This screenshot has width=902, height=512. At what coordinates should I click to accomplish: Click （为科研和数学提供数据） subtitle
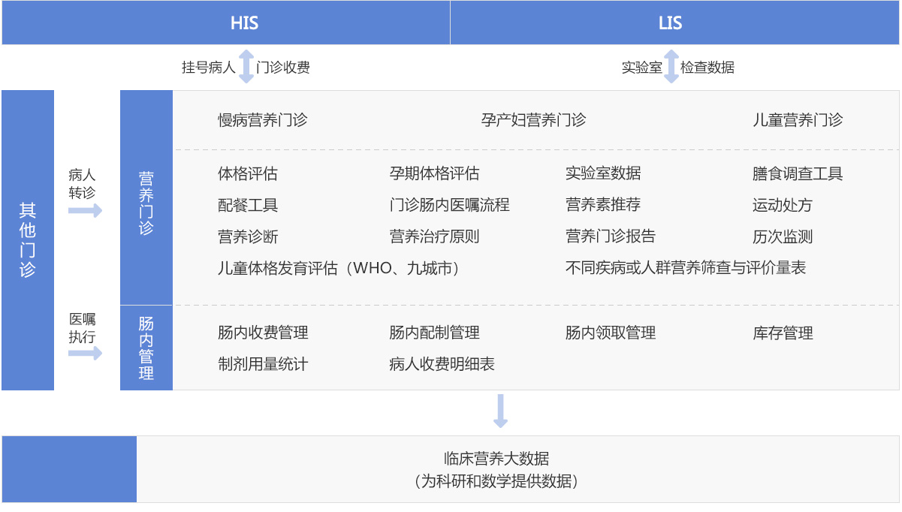pos(496,481)
